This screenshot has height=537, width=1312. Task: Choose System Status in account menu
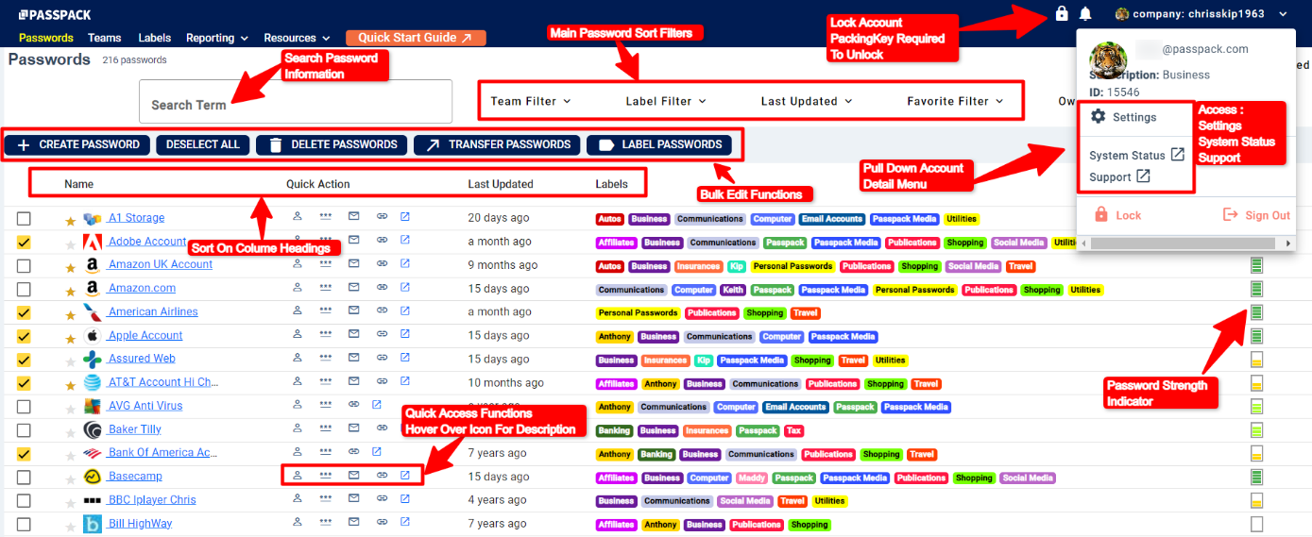coord(1136,155)
